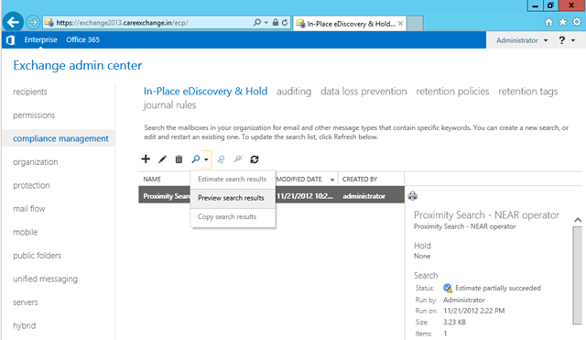
Task: Open compliance management in left navigation
Action: tap(60, 138)
